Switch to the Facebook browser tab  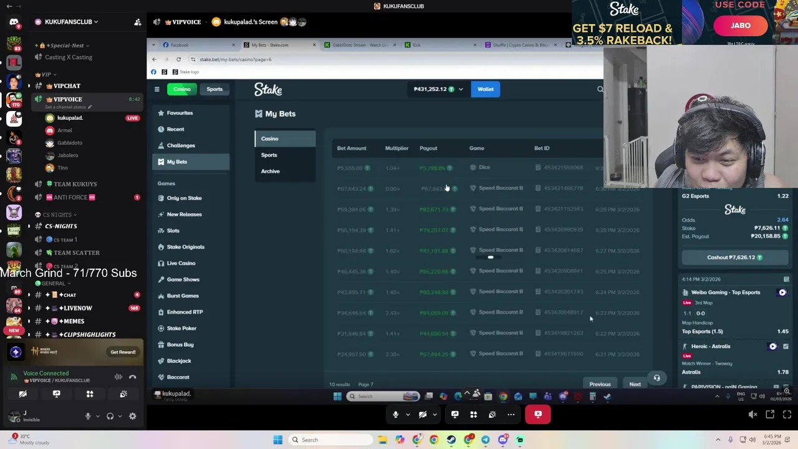(198, 45)
